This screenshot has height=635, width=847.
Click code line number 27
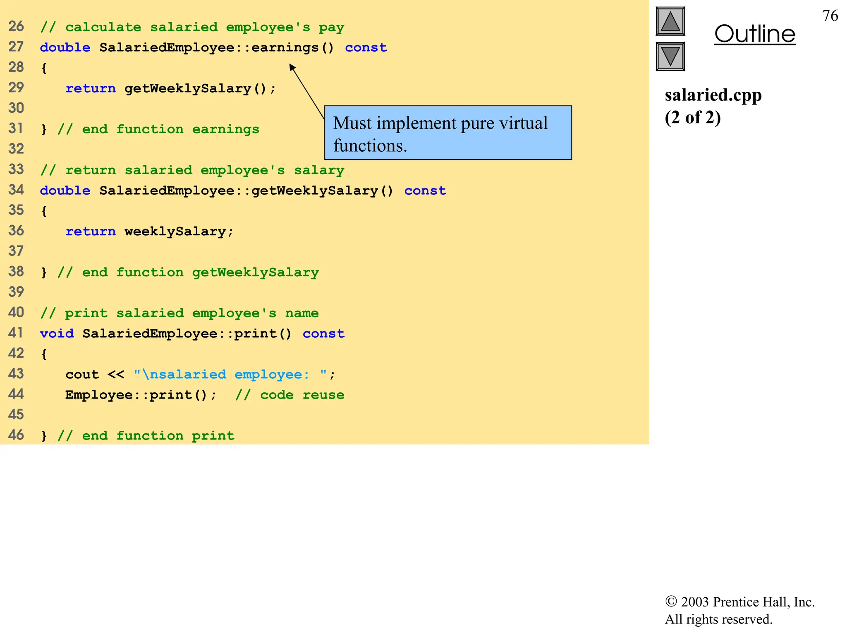pyautogui.click(x=16, y=47)
